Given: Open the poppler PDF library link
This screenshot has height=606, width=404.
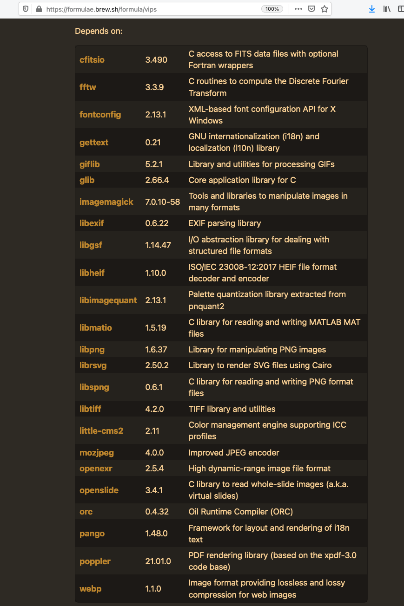Looking at the screenshot, I should [95, 561].
